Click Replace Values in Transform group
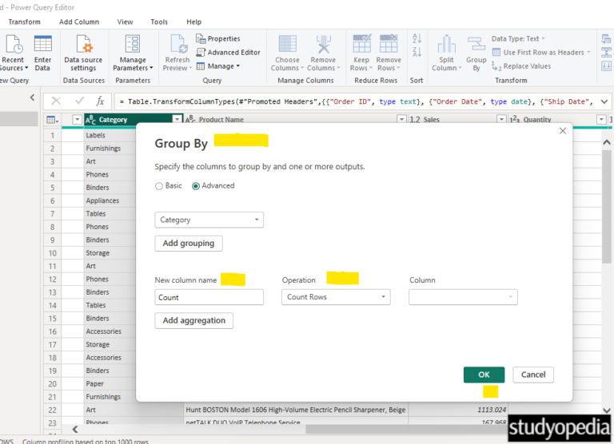 click(521, 66)
